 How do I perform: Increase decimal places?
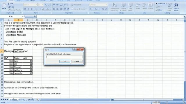tap(103, 9)
